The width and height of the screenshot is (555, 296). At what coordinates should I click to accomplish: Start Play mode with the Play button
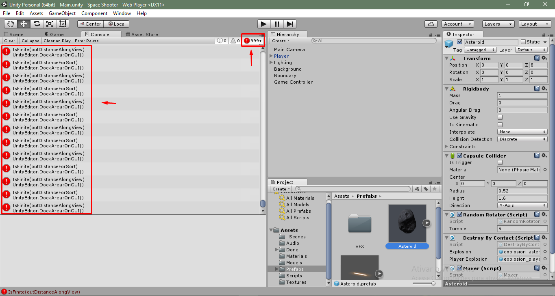(264, 24)
